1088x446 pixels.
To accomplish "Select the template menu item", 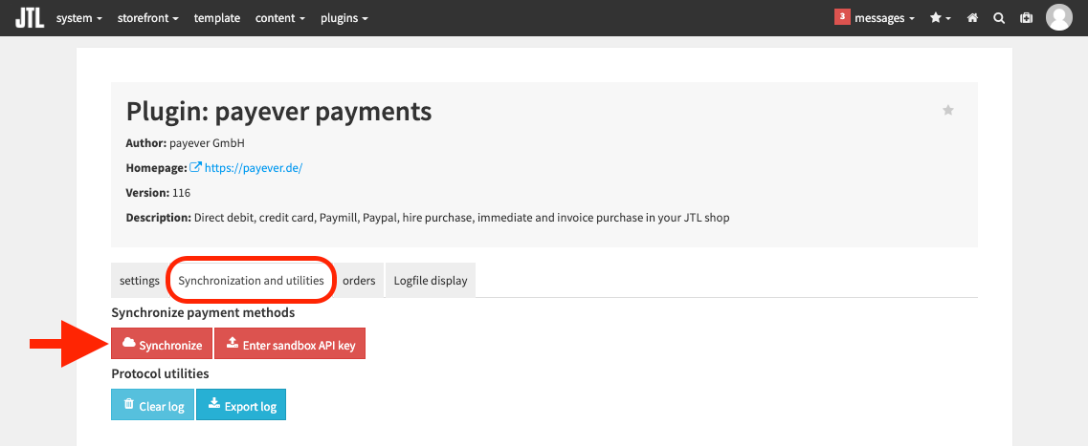I will (217, 18).
